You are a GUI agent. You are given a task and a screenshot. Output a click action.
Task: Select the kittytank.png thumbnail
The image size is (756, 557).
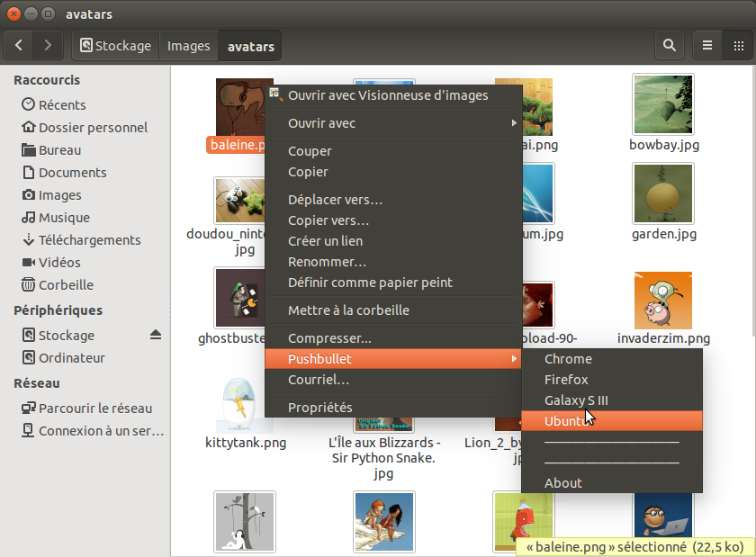coord(245,405)
